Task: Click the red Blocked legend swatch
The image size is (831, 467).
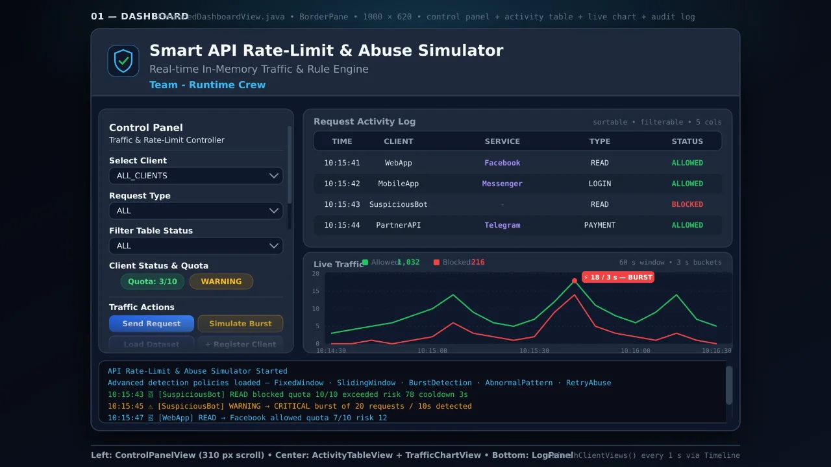Action: [436, 263]
